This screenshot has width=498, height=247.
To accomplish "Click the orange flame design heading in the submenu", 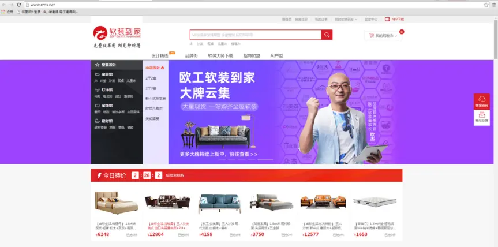I will tap(155, 68).
